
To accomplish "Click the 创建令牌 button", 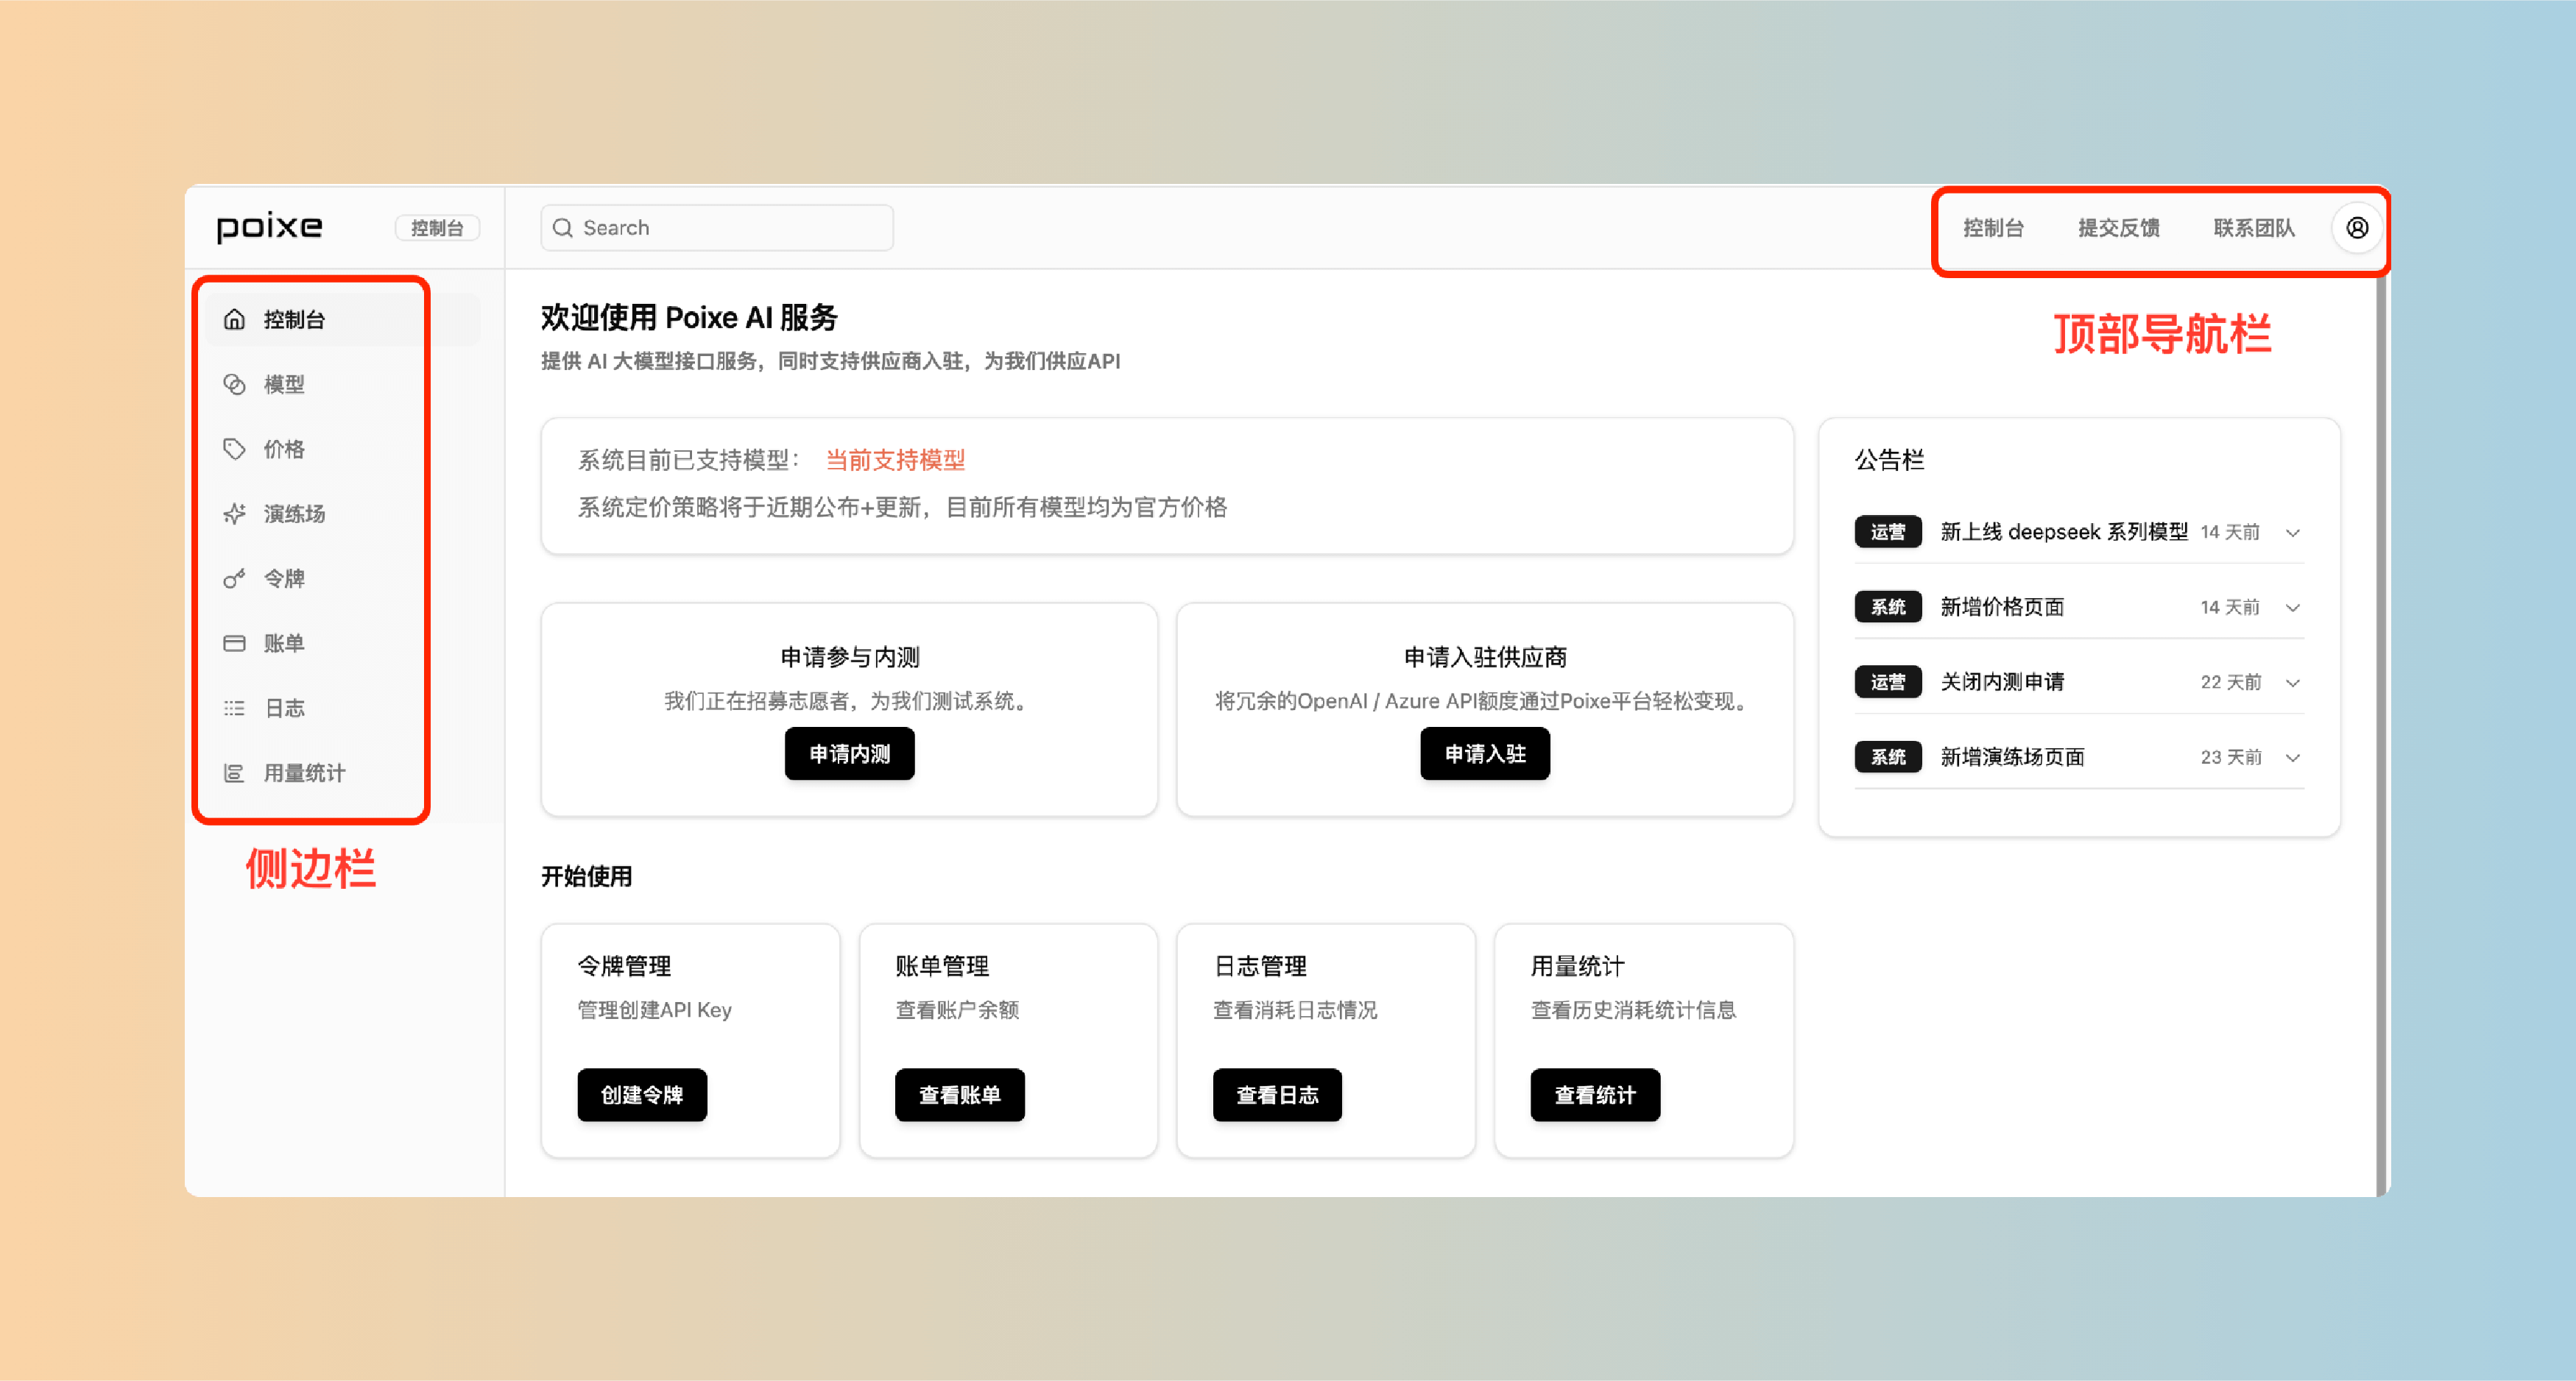I will tap(642, 1096).
